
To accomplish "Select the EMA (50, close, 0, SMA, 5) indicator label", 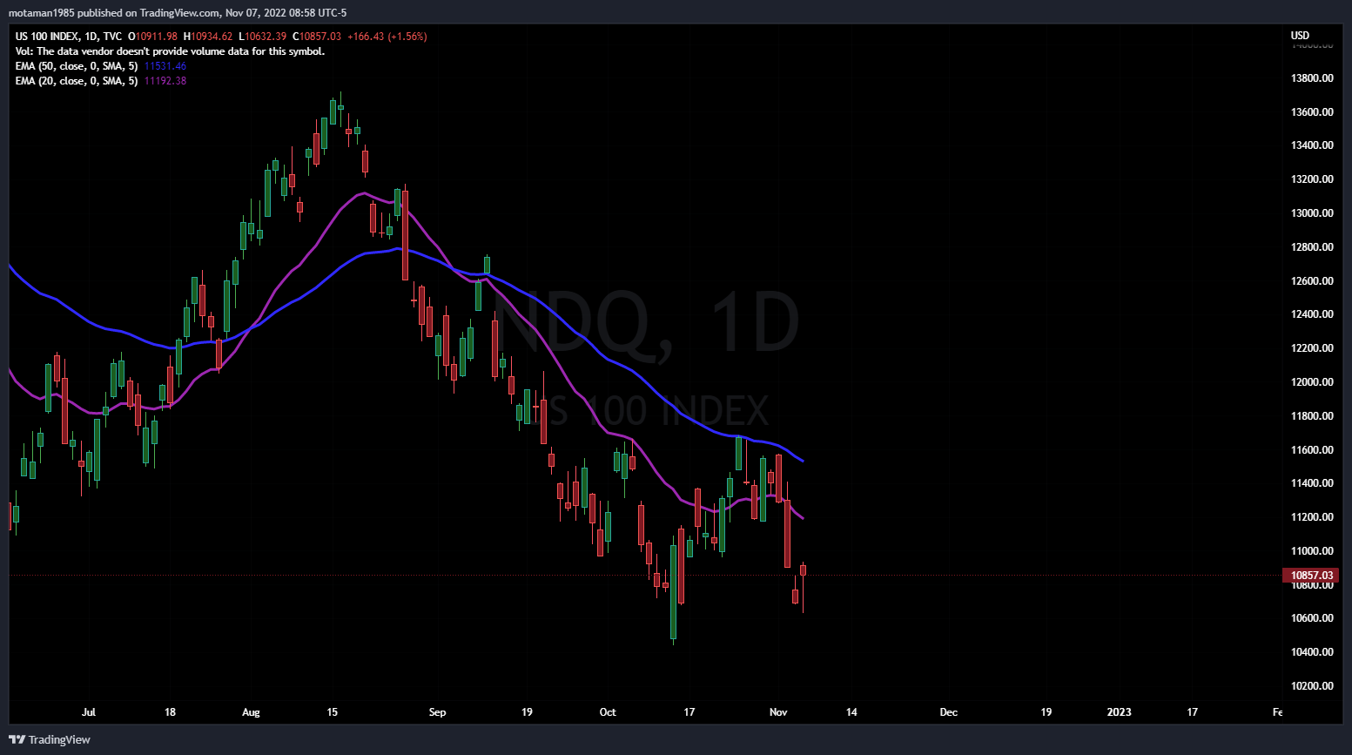I will 77,66.
